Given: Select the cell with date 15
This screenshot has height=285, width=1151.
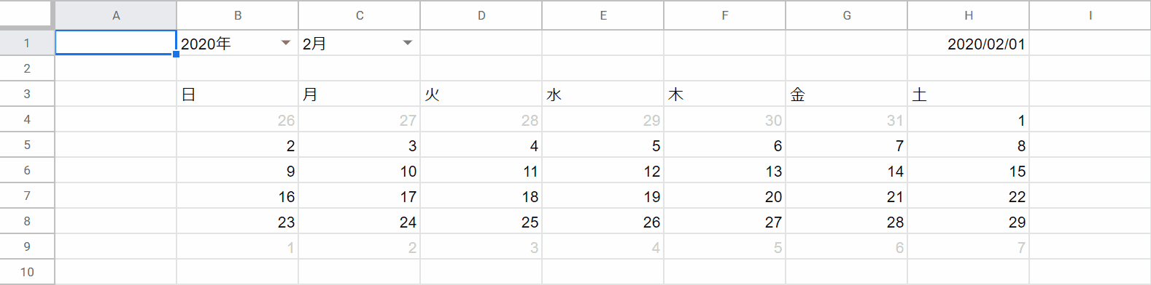Looking at the screenshot, I should point(968,171).
